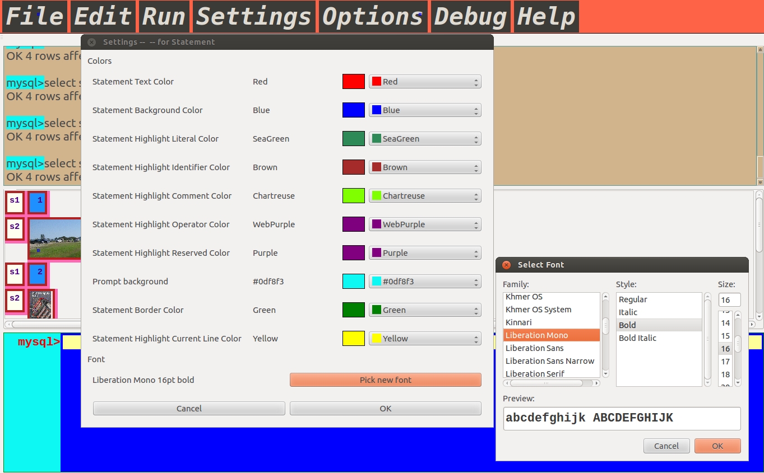Click the blue Statement Background Color swatch
The height and width of the screenshot is (473, 764).
tap(354, 110)
